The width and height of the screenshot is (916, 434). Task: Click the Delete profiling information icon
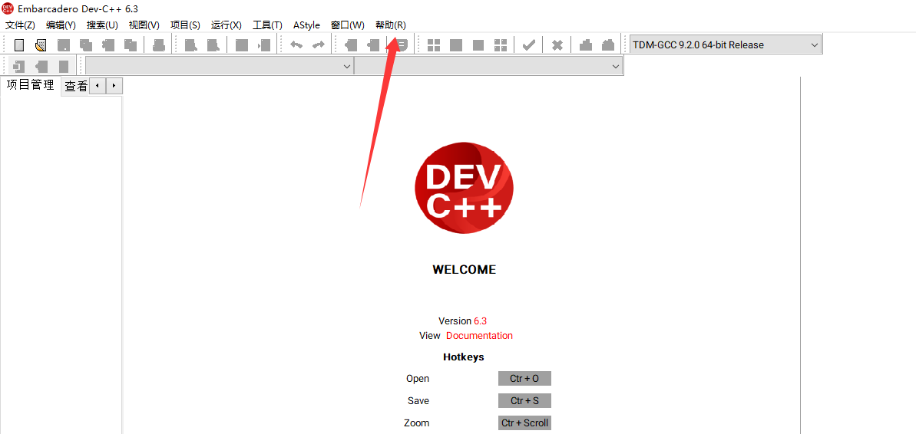(608, 45)
